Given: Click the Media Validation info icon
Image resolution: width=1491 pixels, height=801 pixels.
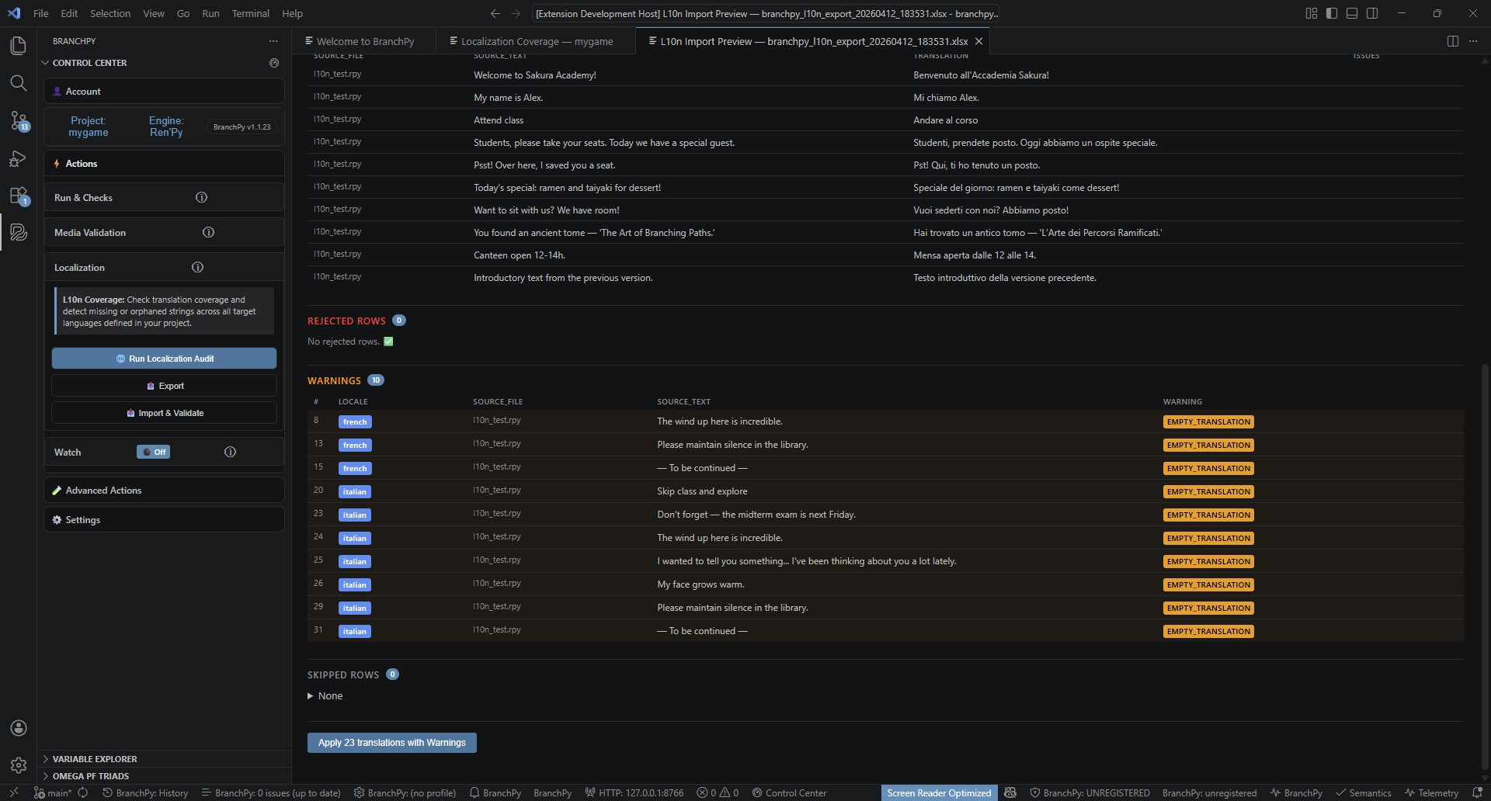Looking at the screenshot, I should click(x=208, y=233).
